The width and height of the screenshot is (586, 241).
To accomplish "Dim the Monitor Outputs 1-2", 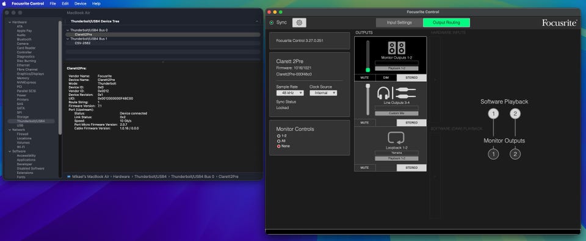I will coord(386,77).
